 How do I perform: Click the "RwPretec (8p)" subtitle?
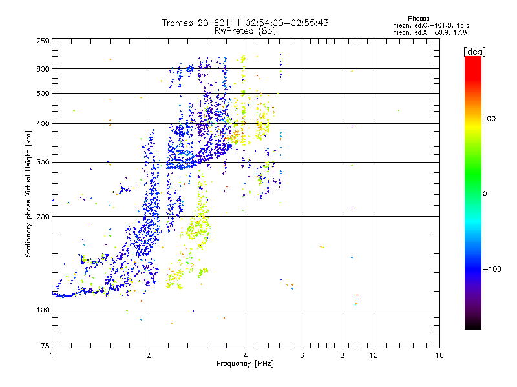pyautogui.click(x=245, y=31)
